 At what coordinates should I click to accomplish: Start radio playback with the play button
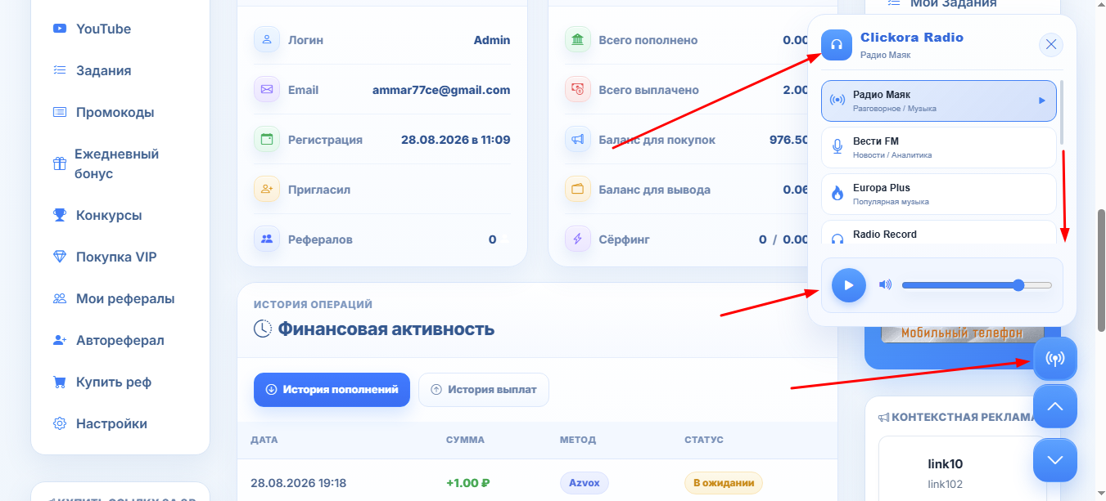pos(849,285)
